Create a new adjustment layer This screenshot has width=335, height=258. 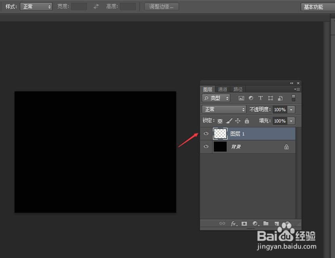255,223
